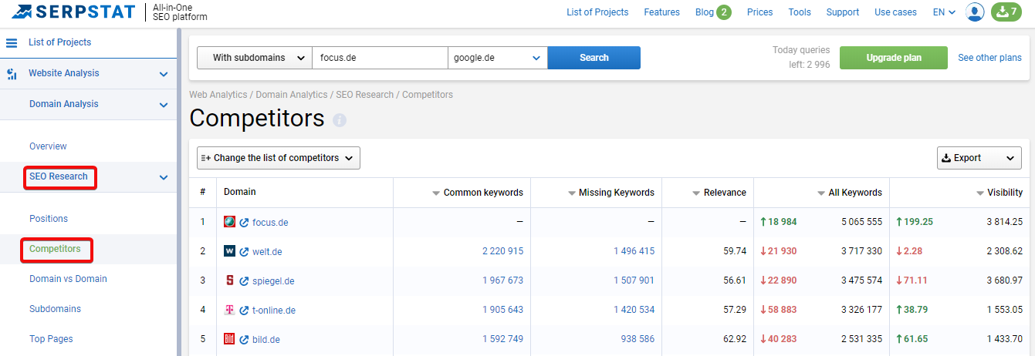
Task: Sort by Visibility column arrow
Action: 980,193
